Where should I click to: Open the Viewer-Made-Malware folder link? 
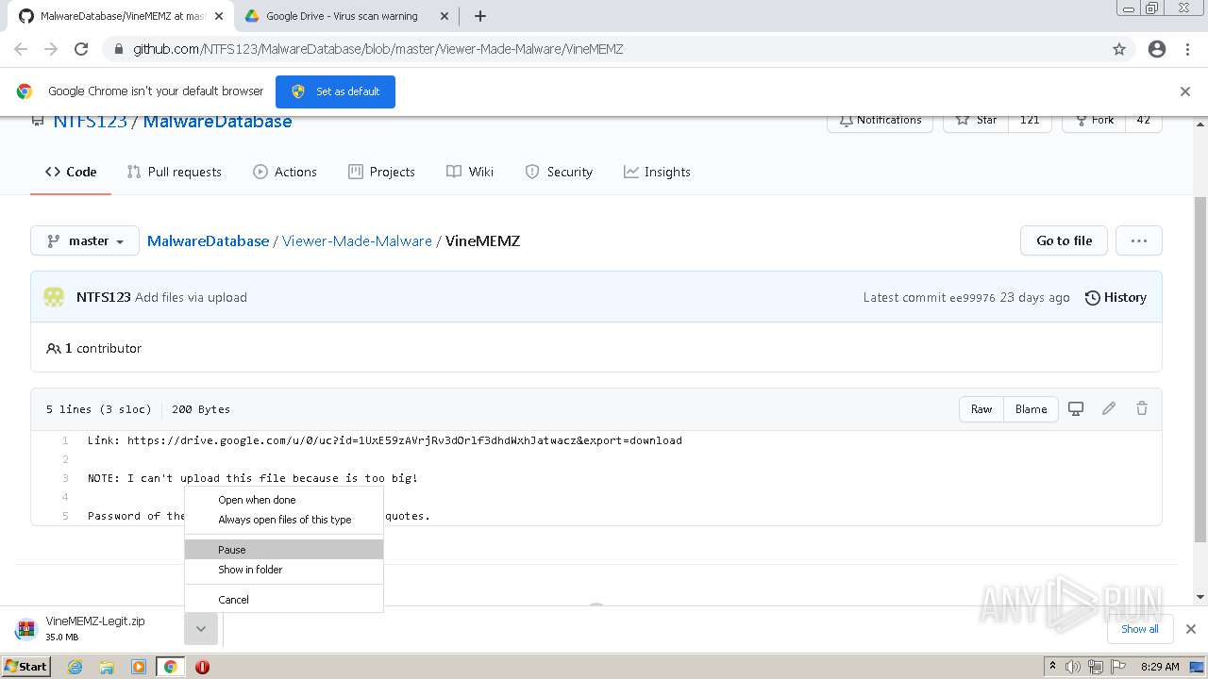357,240
